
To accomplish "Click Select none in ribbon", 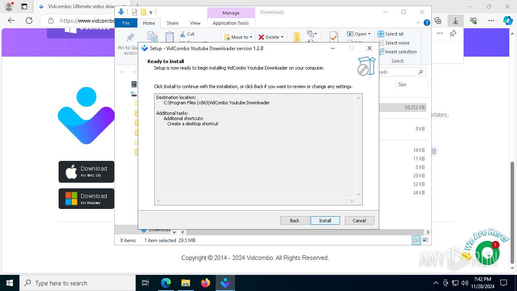I will coord(393,43).
